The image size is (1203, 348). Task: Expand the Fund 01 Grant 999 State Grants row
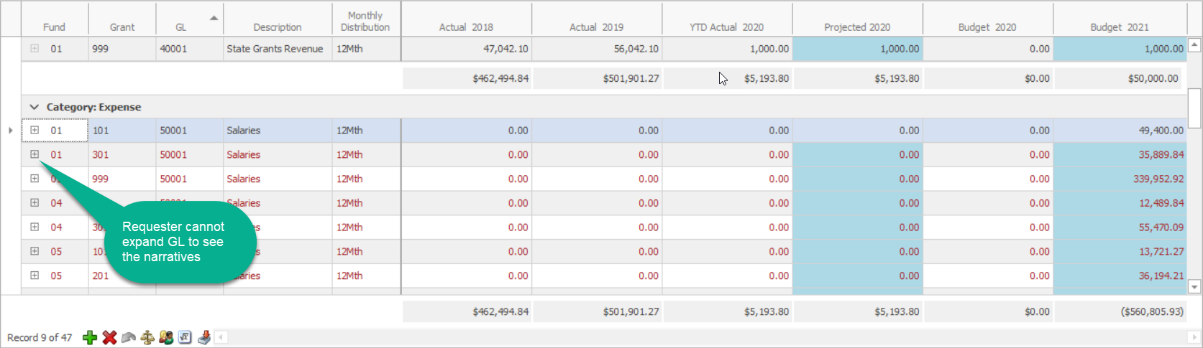tap(35, 49)
